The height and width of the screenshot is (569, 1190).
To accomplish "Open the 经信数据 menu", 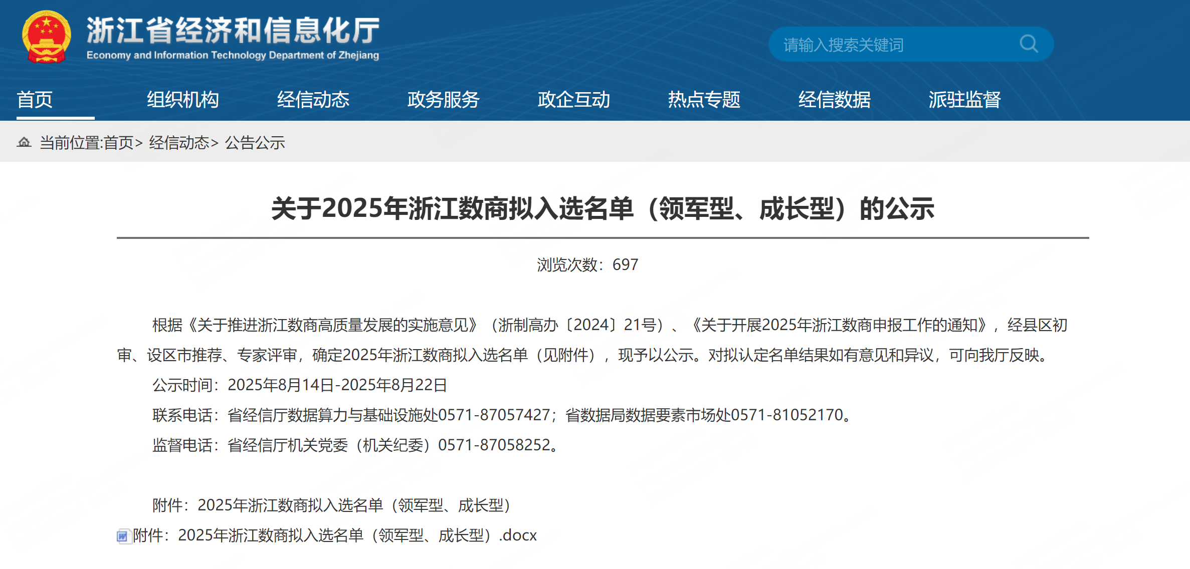I will pyautogui.click(x=835, y=100).
